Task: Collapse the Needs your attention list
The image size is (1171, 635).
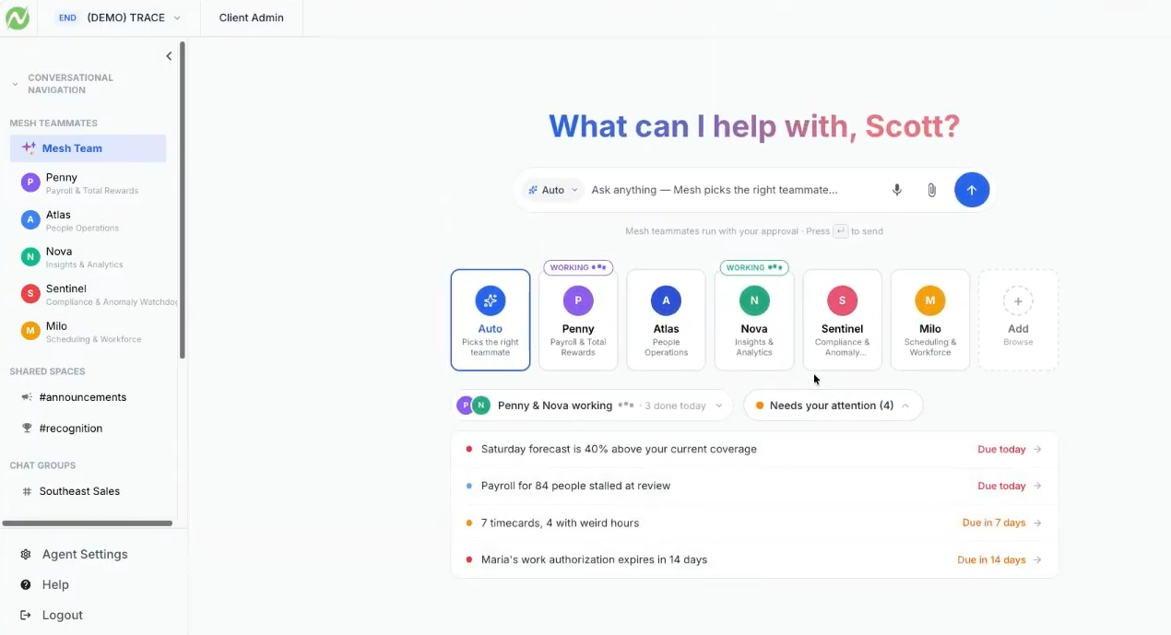Action: [833, 406]
